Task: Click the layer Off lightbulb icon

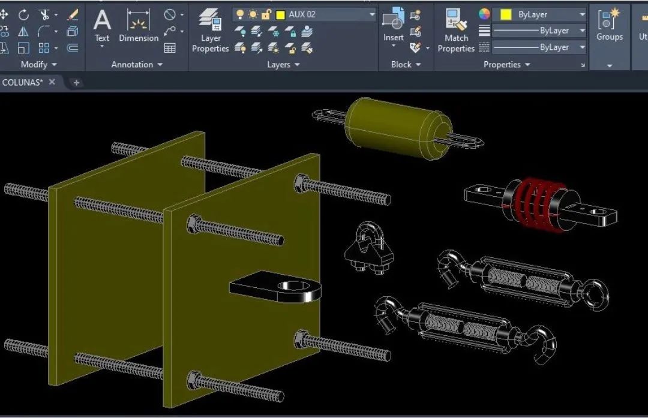Action: coord(240,31)
